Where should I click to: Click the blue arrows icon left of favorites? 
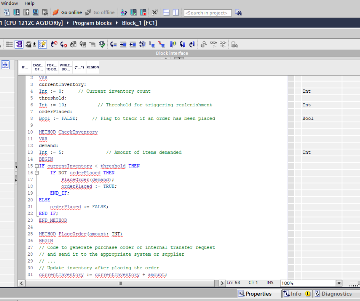pyautogui.click(x=5, y=65)
